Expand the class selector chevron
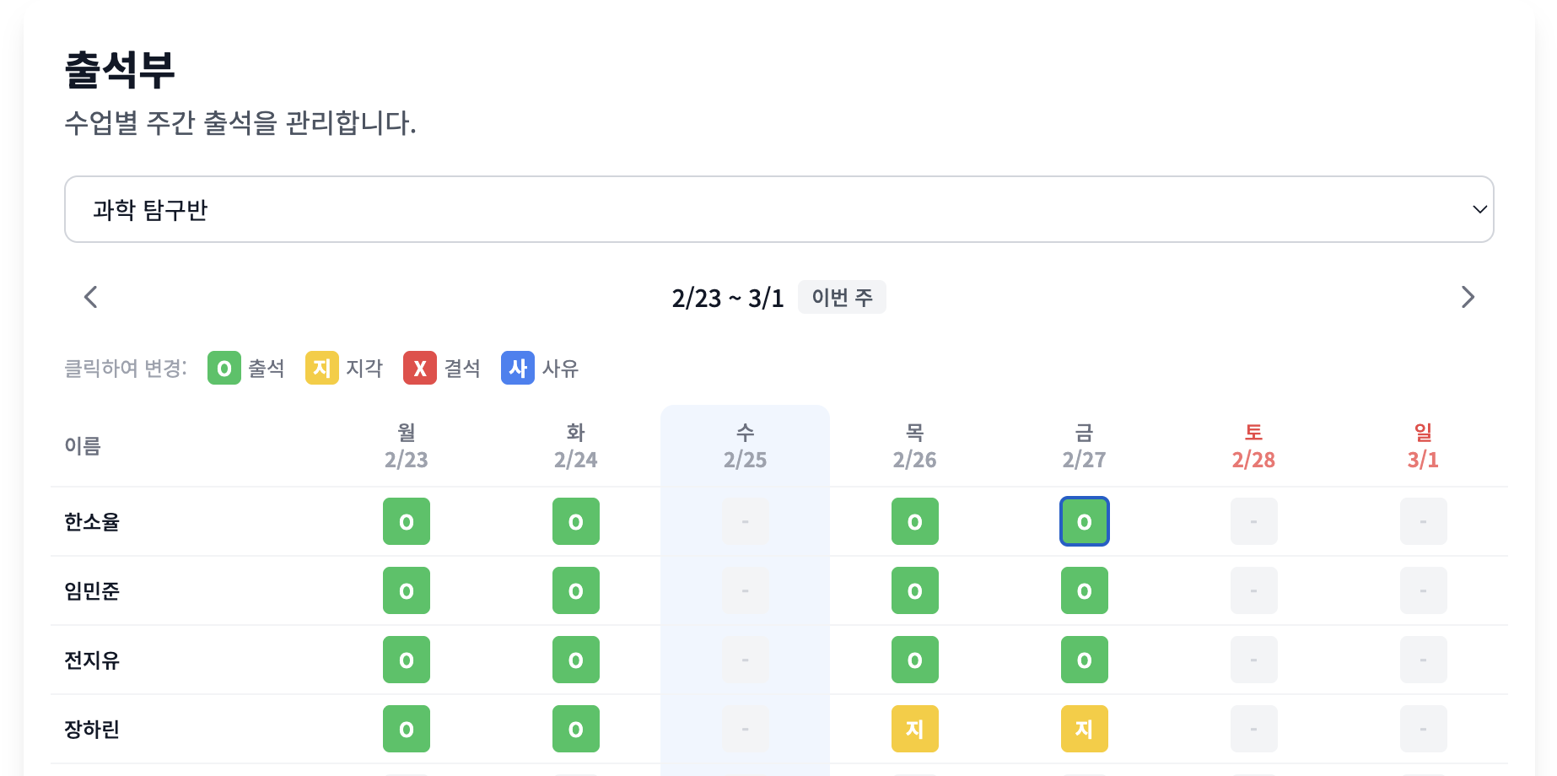The width and height of the screenshot is (1557, 776). (1479, 209)
